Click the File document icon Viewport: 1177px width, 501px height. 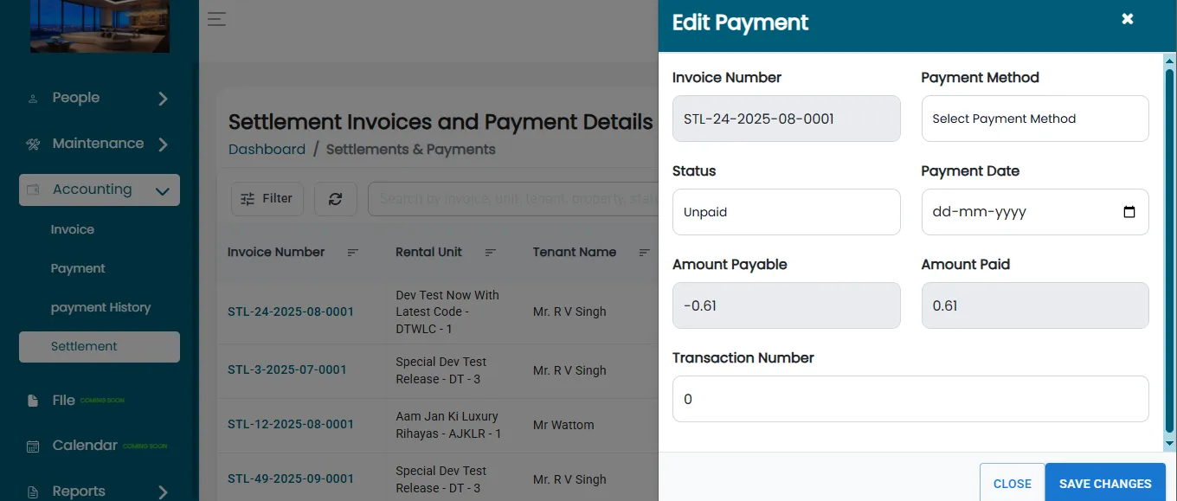33,401
